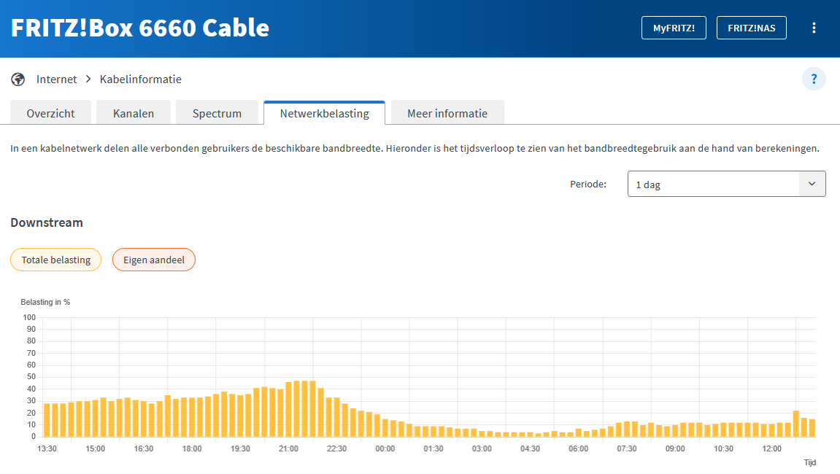840x474 pixels.
Task: Open the Meer informatie tab
Action: pos(447,113)
